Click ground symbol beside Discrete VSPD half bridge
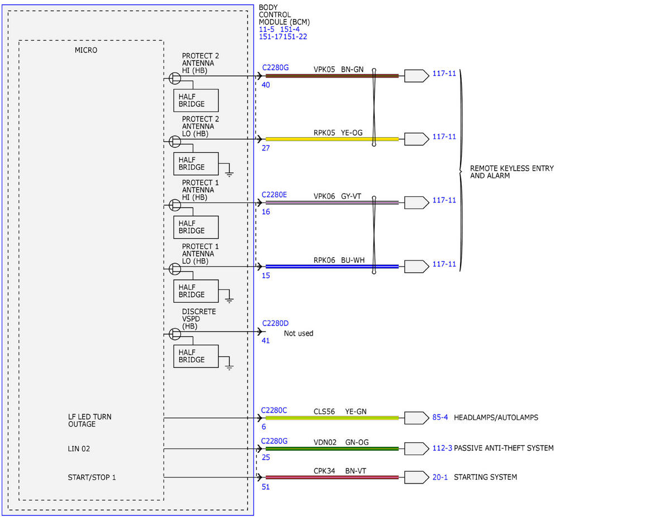 229,366
